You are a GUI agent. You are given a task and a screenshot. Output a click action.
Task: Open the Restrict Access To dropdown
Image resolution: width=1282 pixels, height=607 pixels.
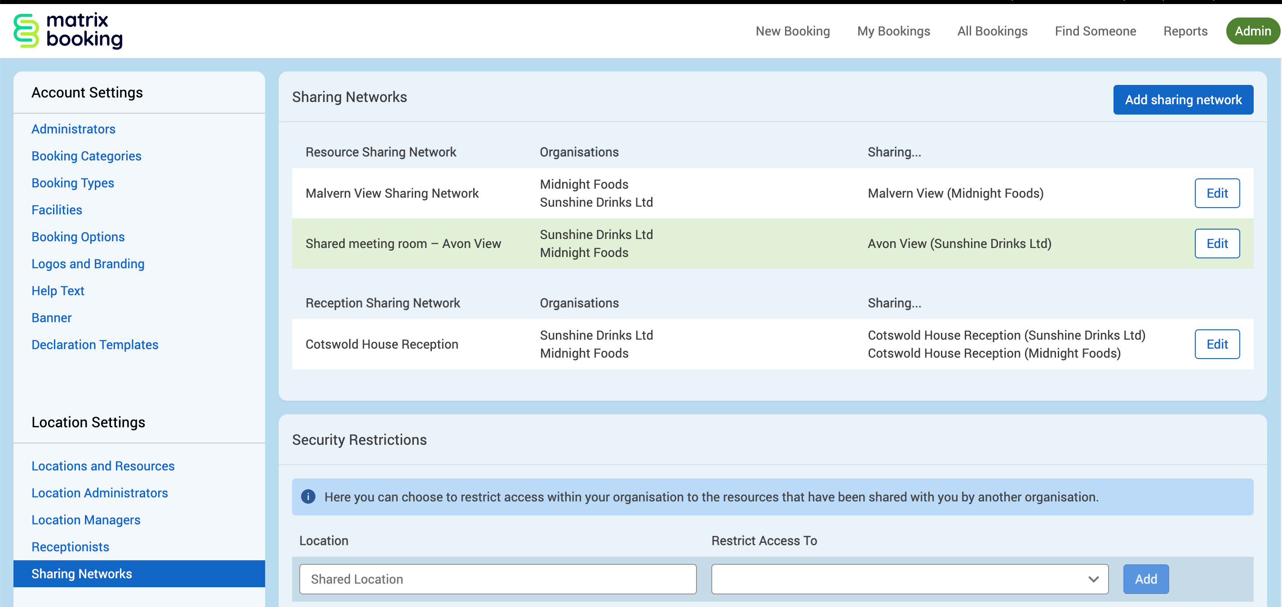(909, 579)
